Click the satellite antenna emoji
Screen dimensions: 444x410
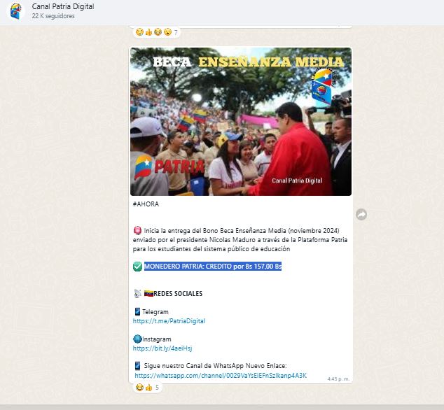click(x=138, y=293)
